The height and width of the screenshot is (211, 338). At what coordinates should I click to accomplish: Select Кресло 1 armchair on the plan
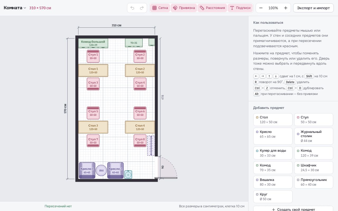(87, 170)
